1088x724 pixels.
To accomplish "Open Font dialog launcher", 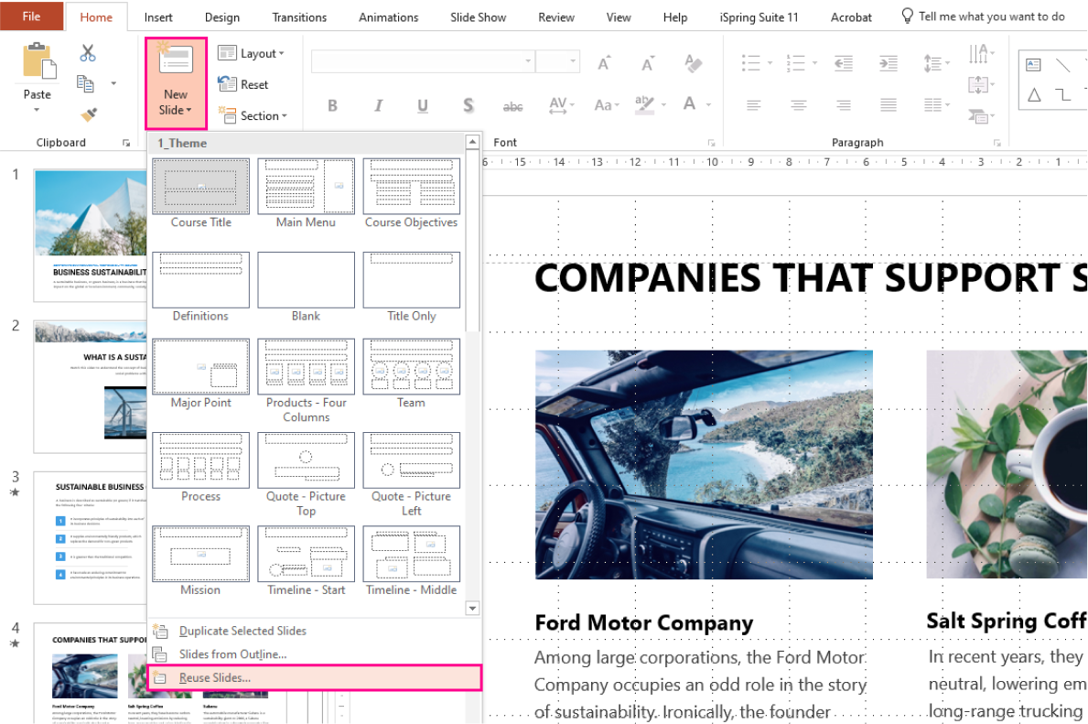I will coord(711,143).
